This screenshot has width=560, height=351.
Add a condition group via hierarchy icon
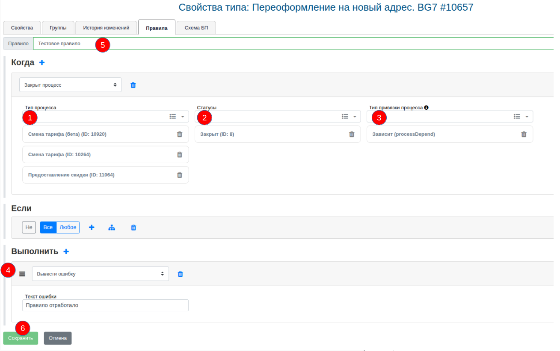[x=112, y=228]
